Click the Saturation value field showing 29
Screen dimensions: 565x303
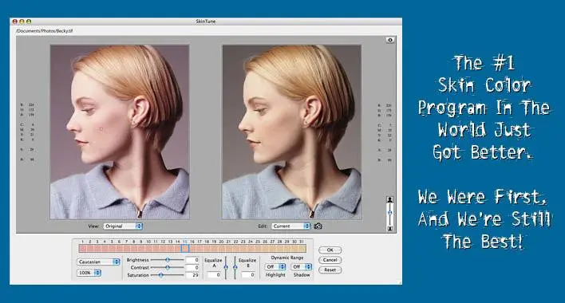[192, 275]
